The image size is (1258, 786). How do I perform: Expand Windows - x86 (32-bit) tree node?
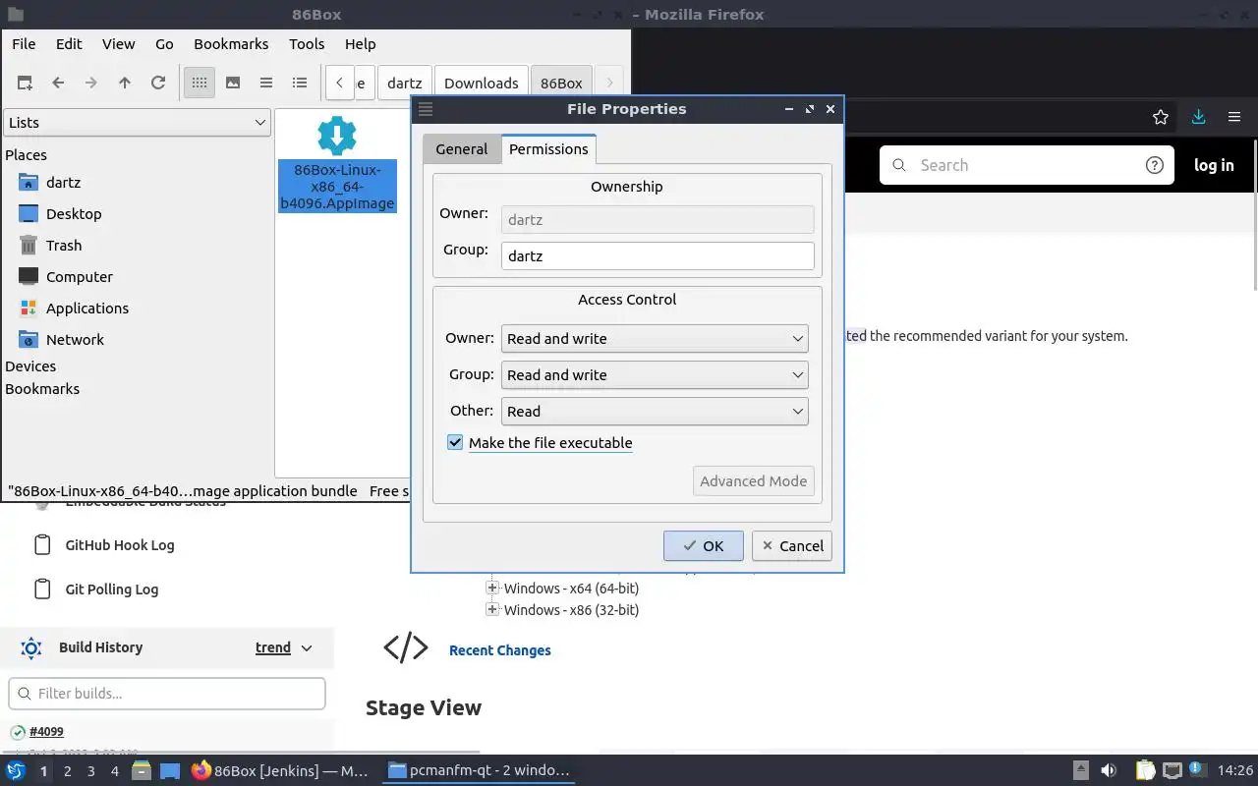[x=492, y=609]
